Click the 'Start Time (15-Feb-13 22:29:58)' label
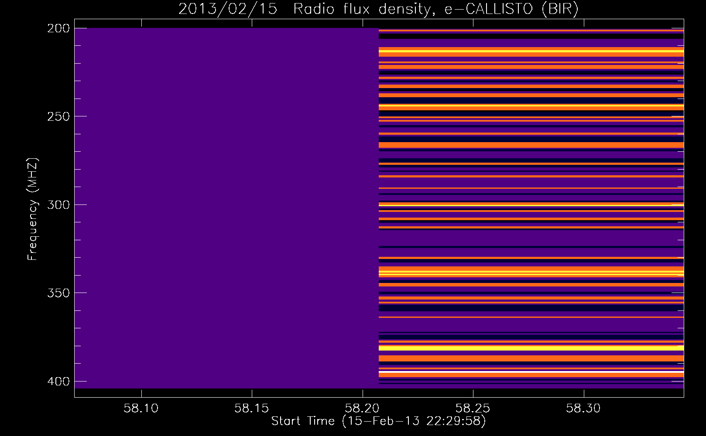This screenshot has height=436, width=706. click(x=378, y=421)
